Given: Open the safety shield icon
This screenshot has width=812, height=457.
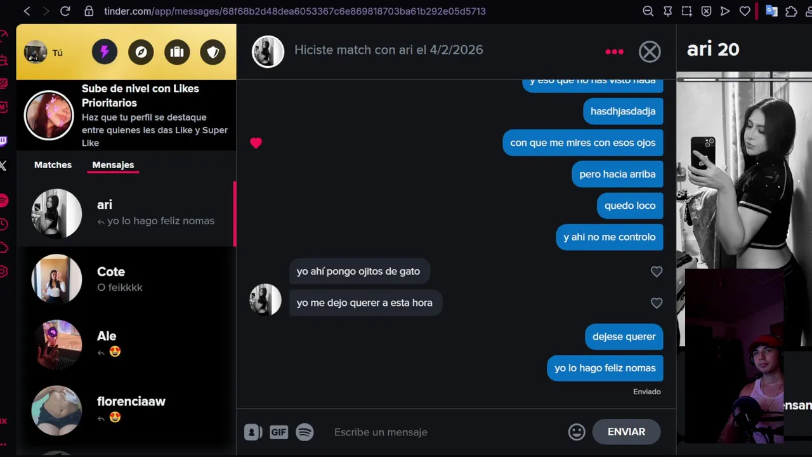Looking at the screenshot, I should click(x=213, y=51).
